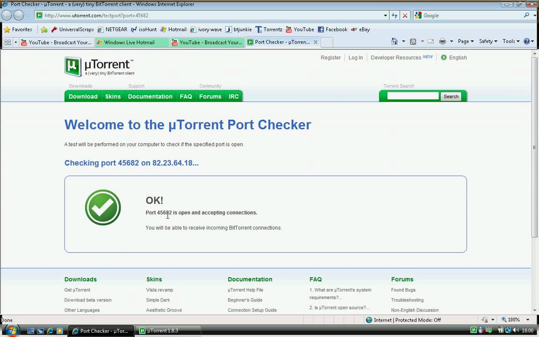The image size is (539, 337).
Task: Click the volume speaker tray icon
Action: coord(516,330)
